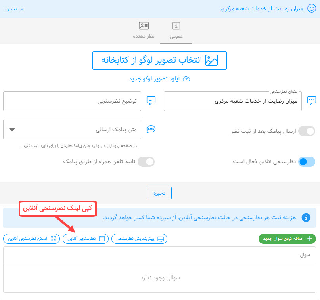Switch to the نظر دهنده tab
Viewport: 320px width, 300px height.
(x=144, y=31)
